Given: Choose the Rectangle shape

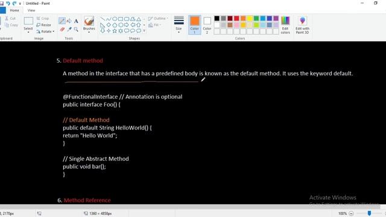Looking at the screenshot, I should (x=121, y=19).
